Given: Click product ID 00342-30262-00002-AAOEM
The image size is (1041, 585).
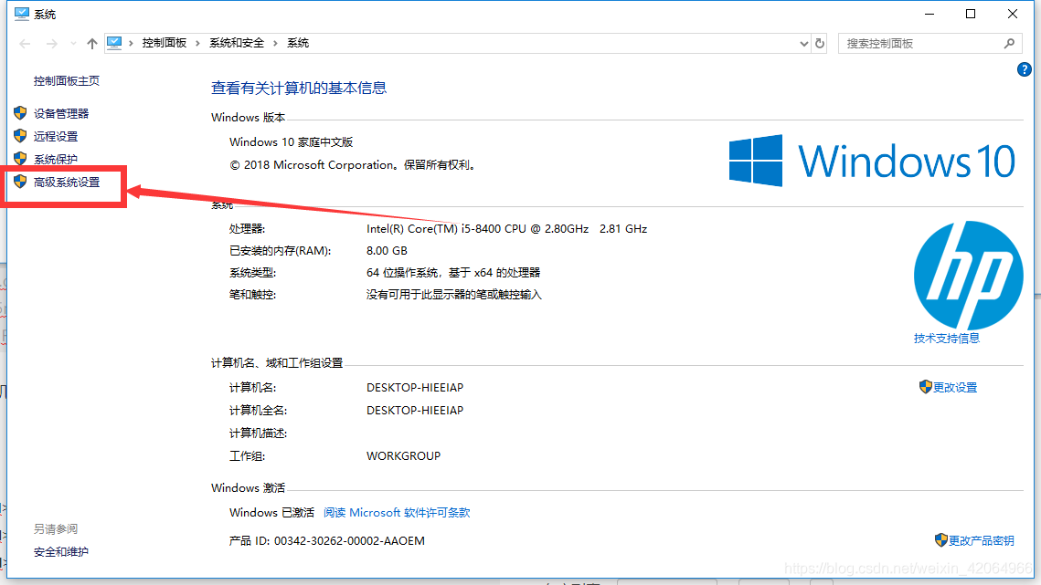Looking at the screenshot, I should coord(349,541).
